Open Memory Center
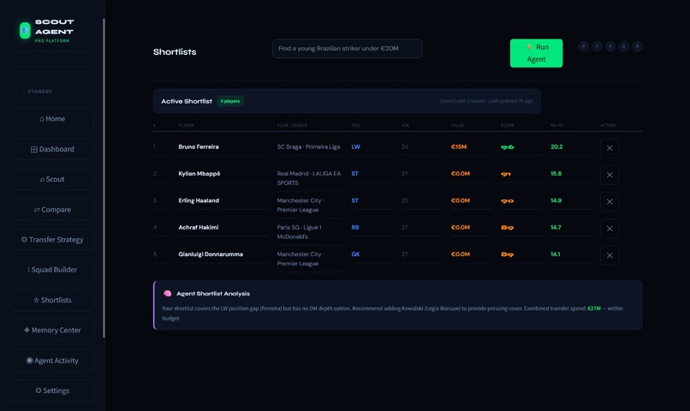 click(x=52, y=330)
